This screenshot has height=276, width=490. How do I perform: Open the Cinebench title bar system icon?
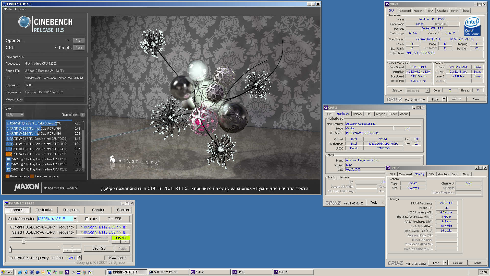(4, 4)
